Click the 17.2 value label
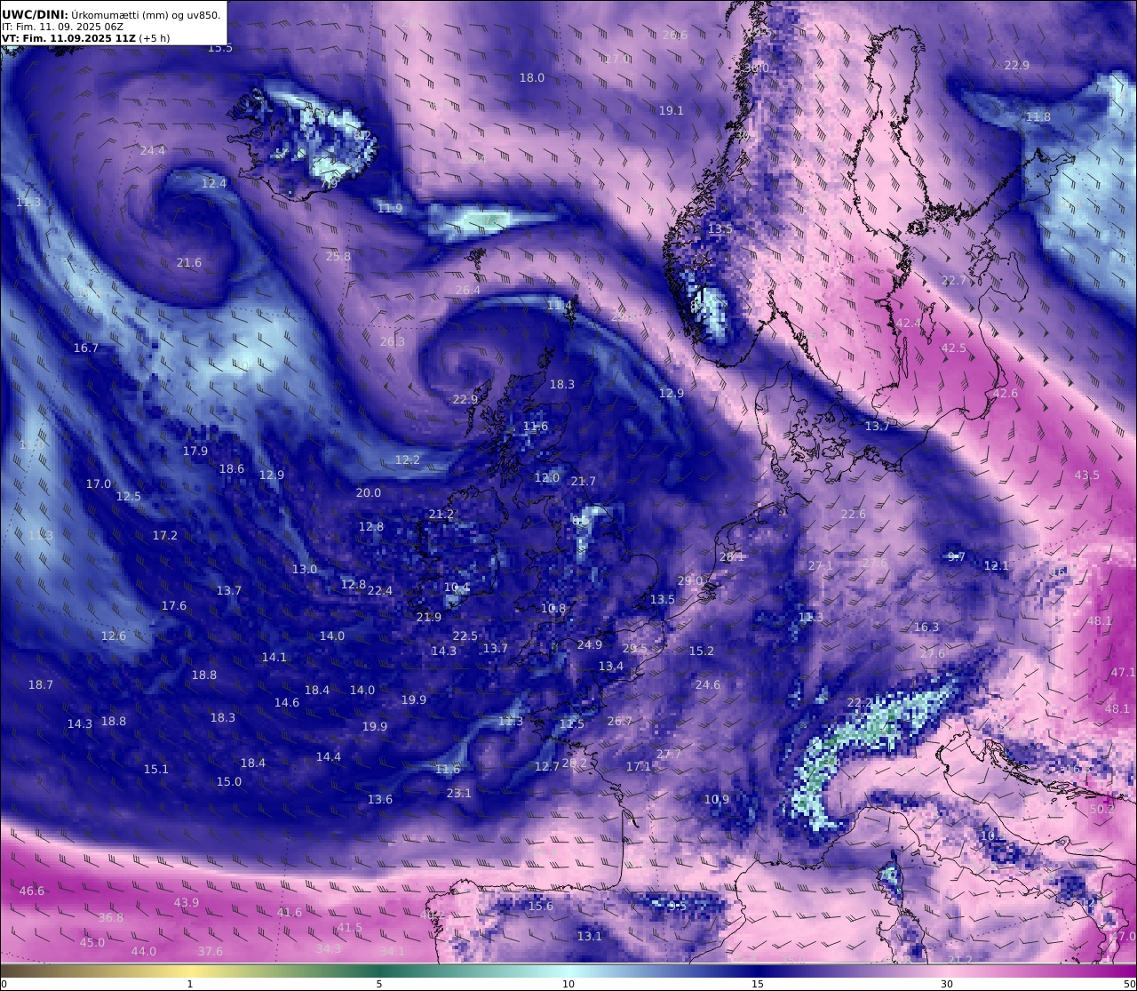The height and width of the screenshot is (991, 1137). 165,535
